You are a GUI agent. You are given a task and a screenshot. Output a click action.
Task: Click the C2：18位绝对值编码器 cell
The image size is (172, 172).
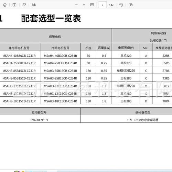click(143, 120)
